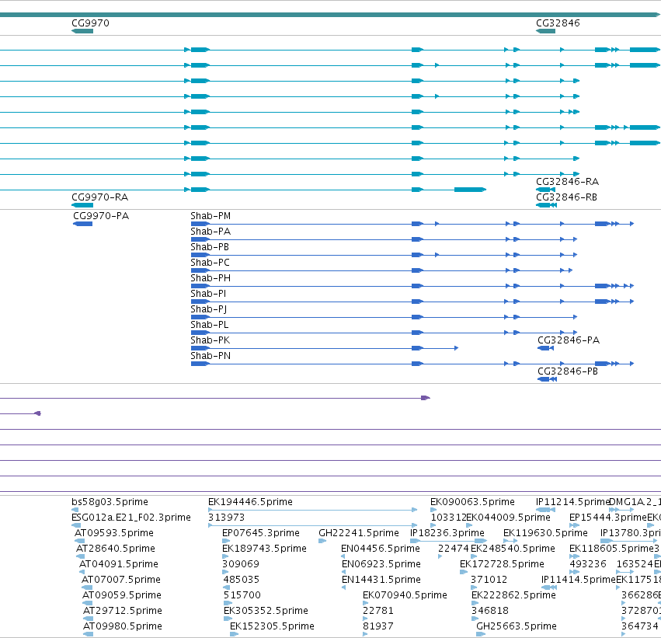The width and height of the screenshot is (661, 638).
Task: Select EST AT09980.5prime
Action: [x=122, y=626]
